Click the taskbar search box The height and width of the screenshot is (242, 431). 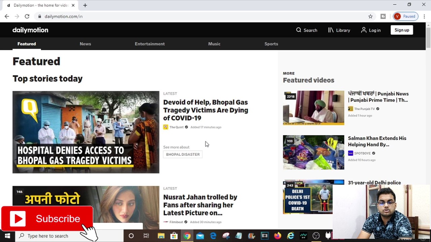[69, 236]
